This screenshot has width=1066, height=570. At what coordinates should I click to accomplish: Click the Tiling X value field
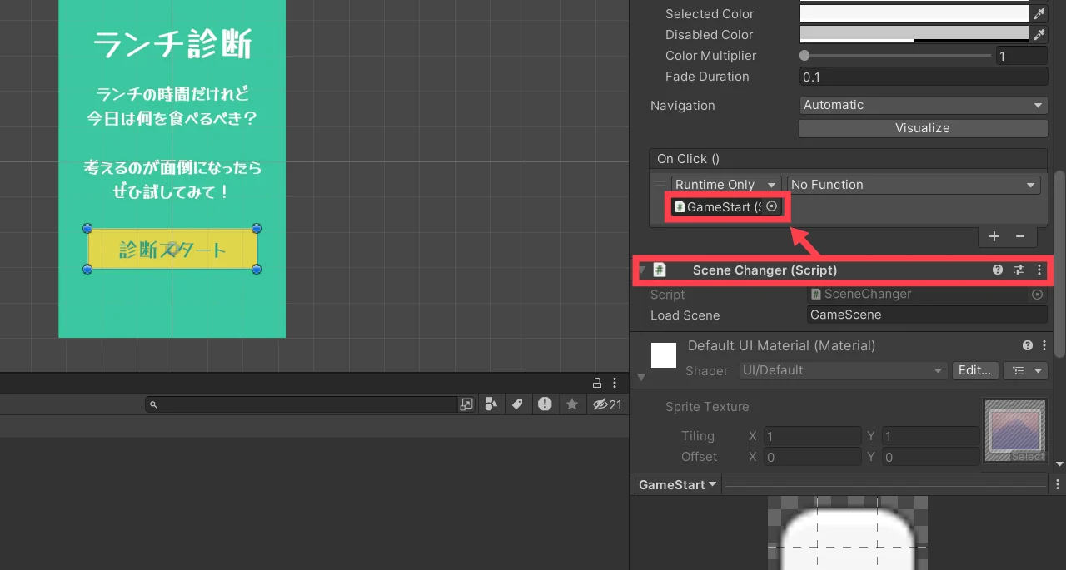tap(812, 436)
